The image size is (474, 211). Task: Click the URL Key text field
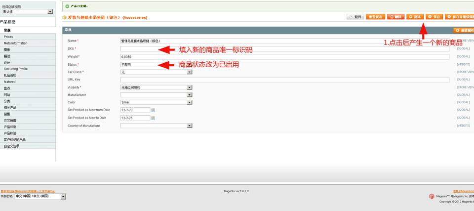284,80
